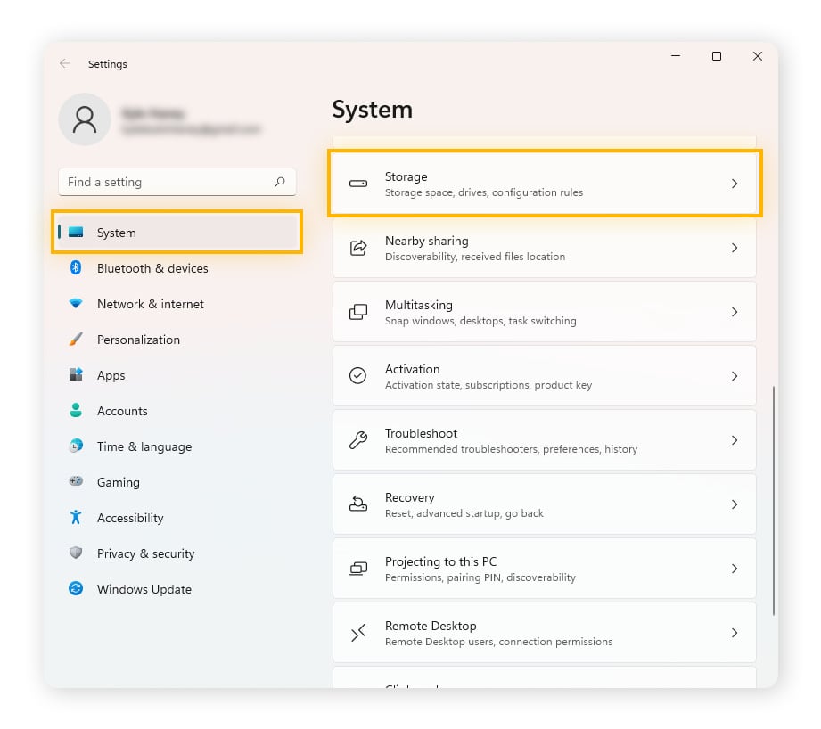This screenshot has height=729, width=821.
Task: Select the Accessibility person icon
Action: [x=77, y=517]
